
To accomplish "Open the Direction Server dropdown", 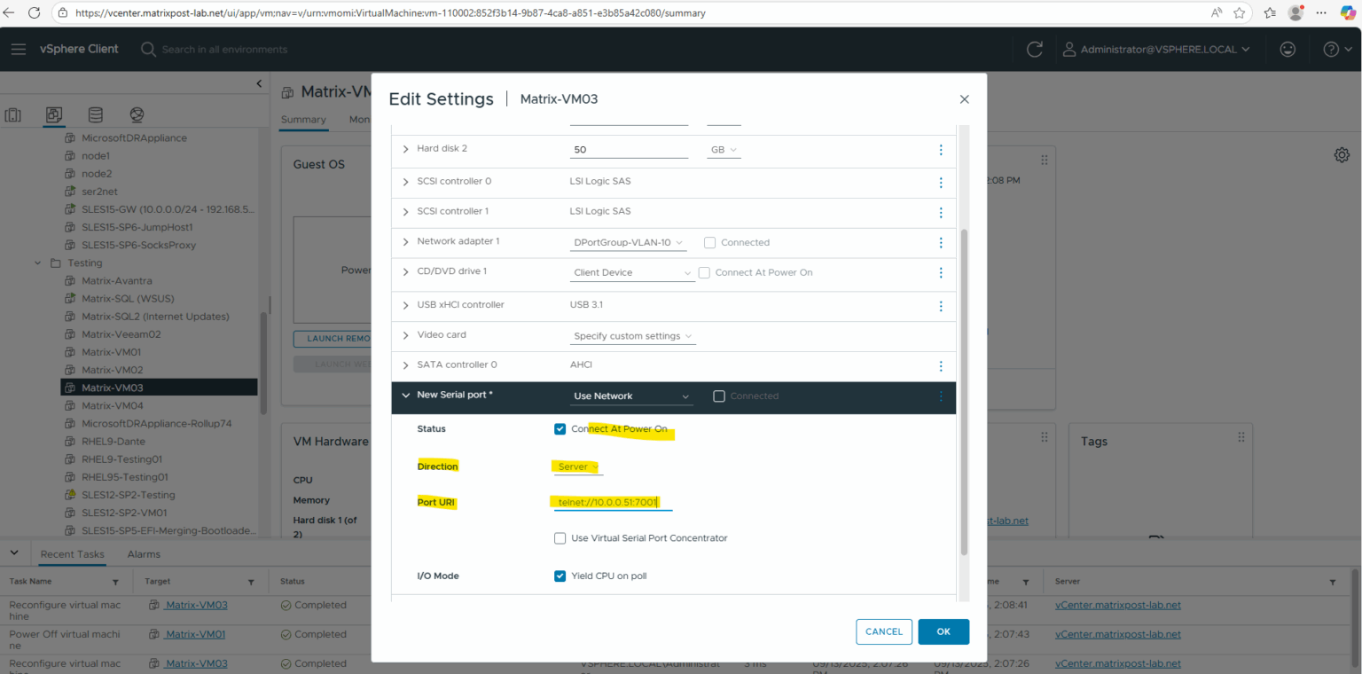I will [578, 466].
